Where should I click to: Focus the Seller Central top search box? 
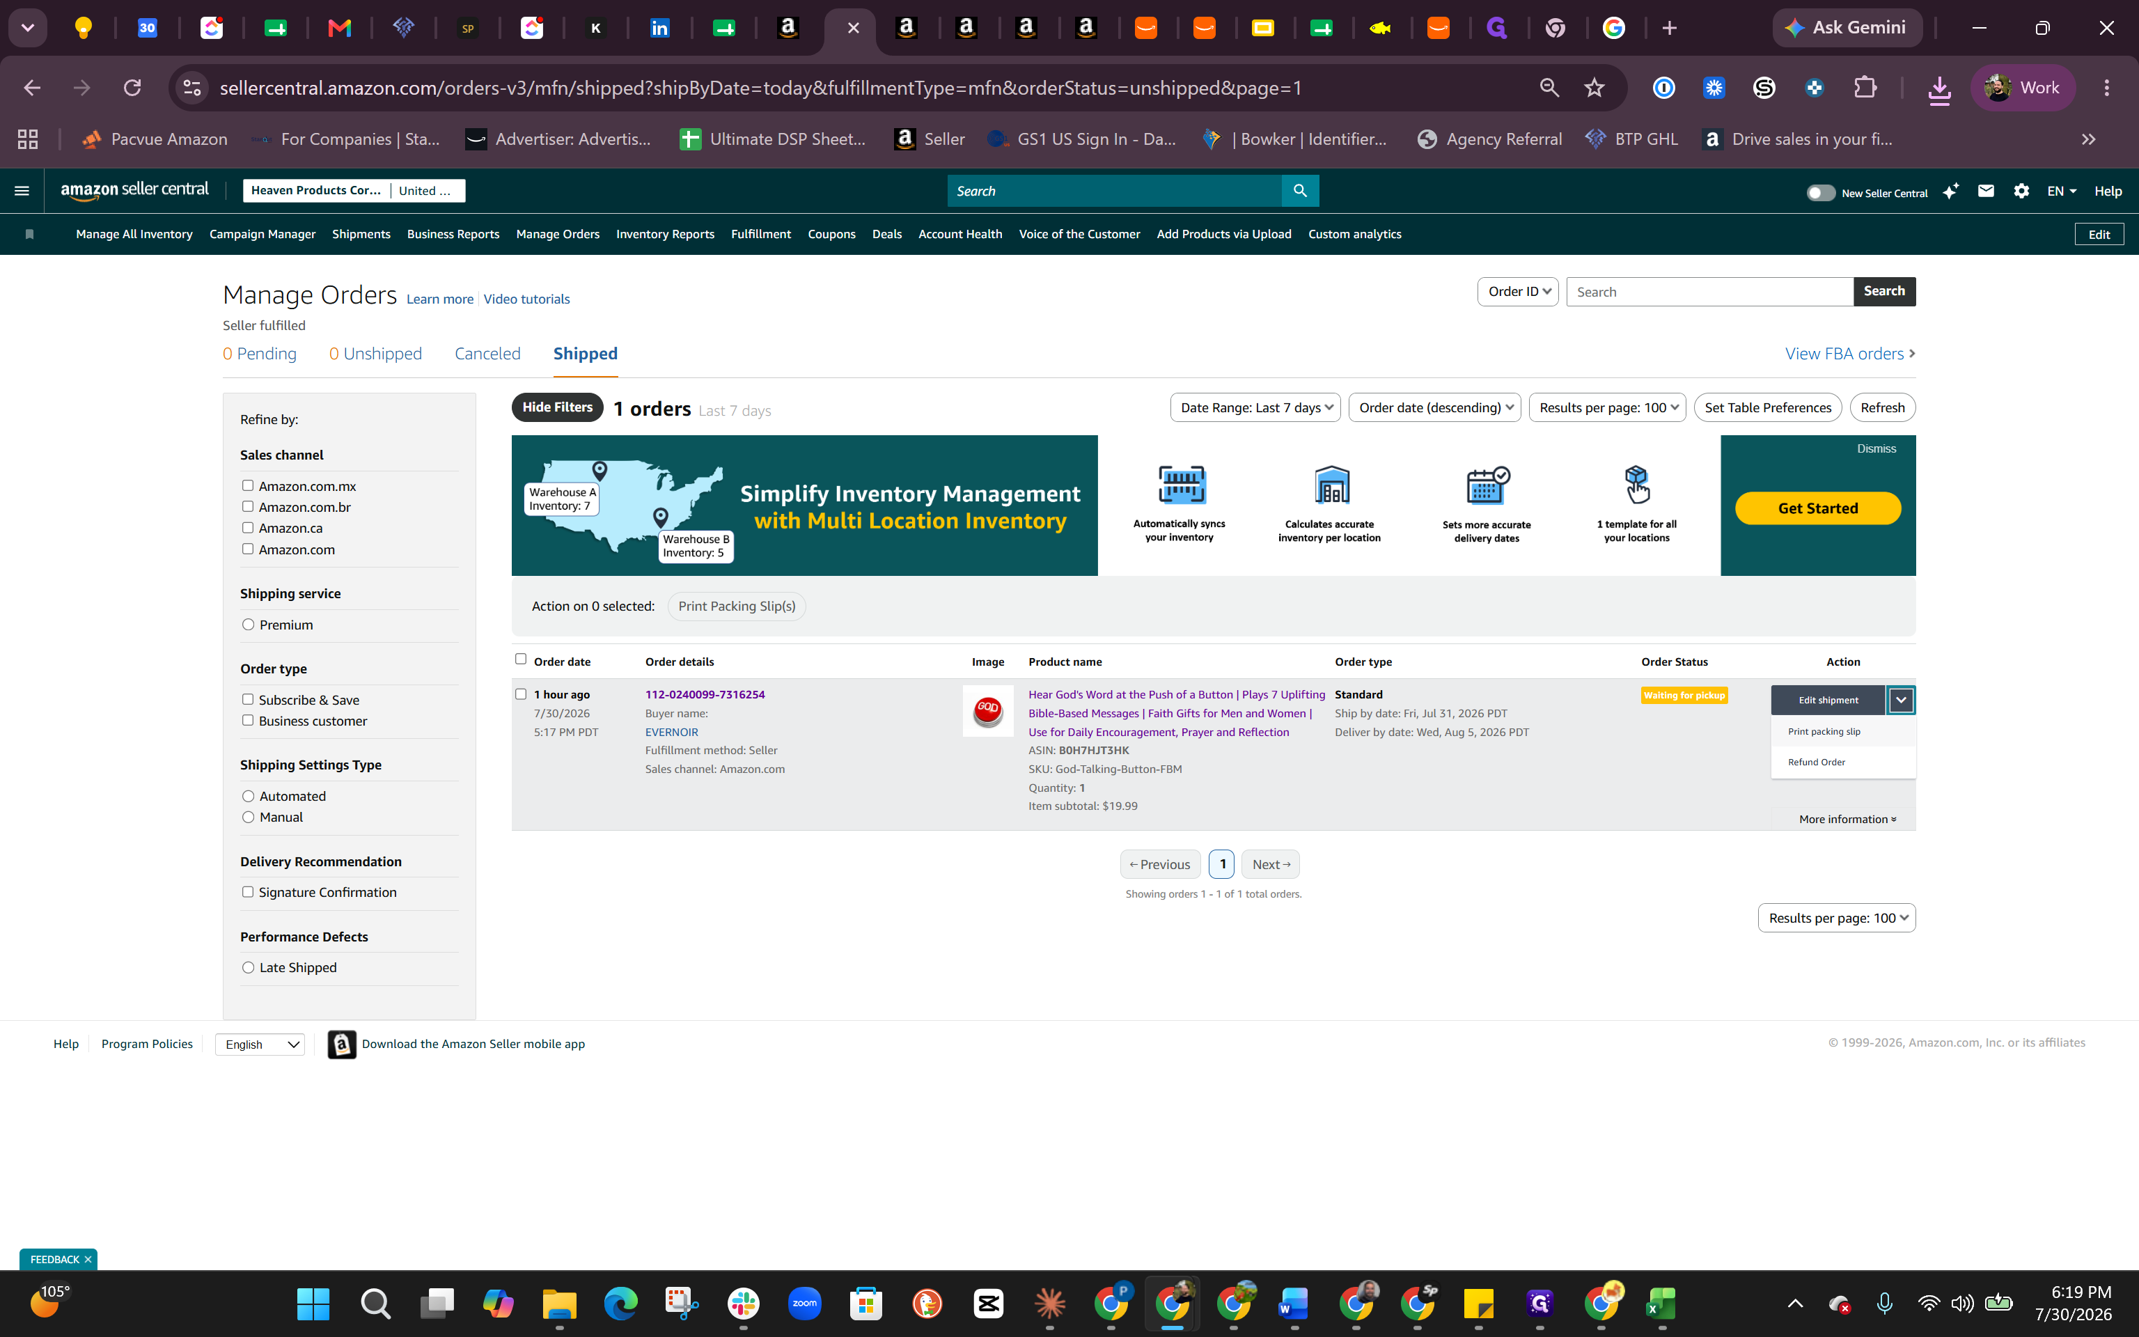coord(1115,191)
